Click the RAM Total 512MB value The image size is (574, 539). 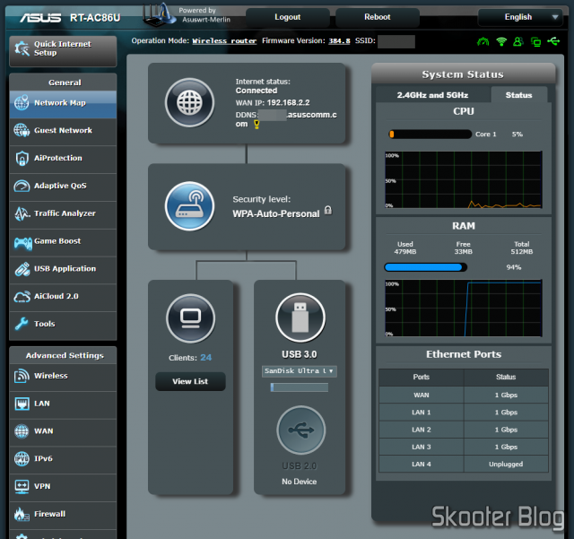click(522, 252)
